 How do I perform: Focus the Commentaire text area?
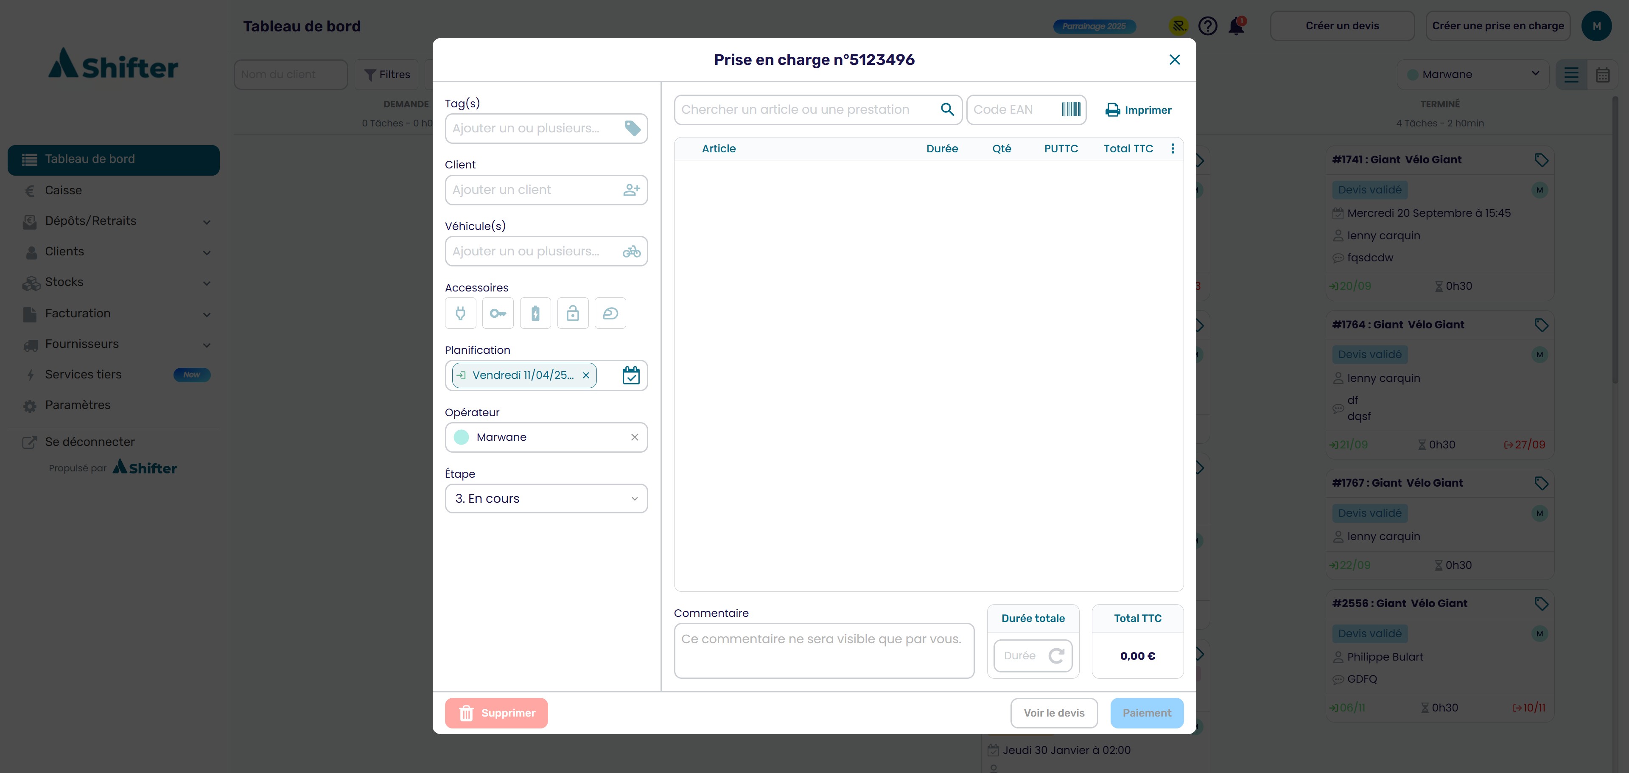point(824,651)
